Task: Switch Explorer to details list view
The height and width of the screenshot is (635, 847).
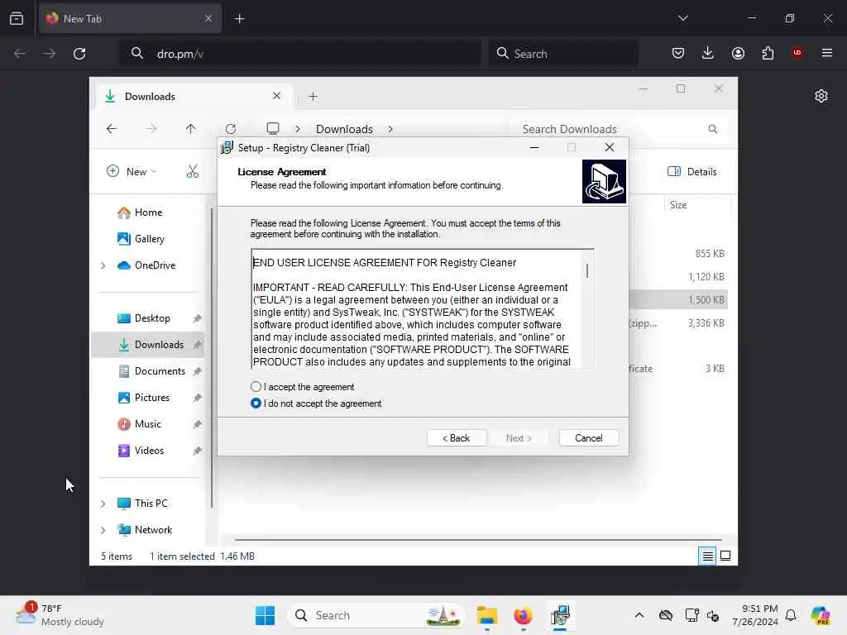Action: click(707, 556)
